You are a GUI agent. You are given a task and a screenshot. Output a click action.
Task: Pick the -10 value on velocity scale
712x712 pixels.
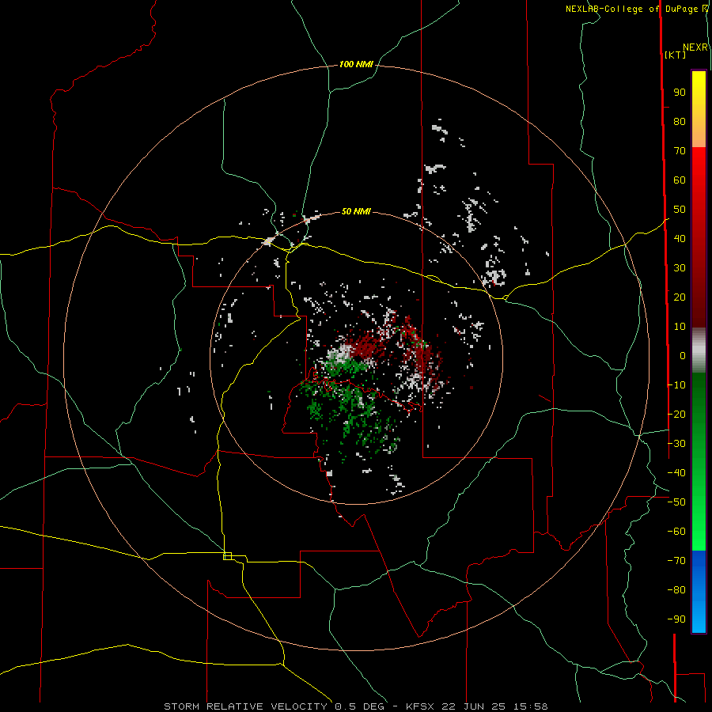[676, 385]
